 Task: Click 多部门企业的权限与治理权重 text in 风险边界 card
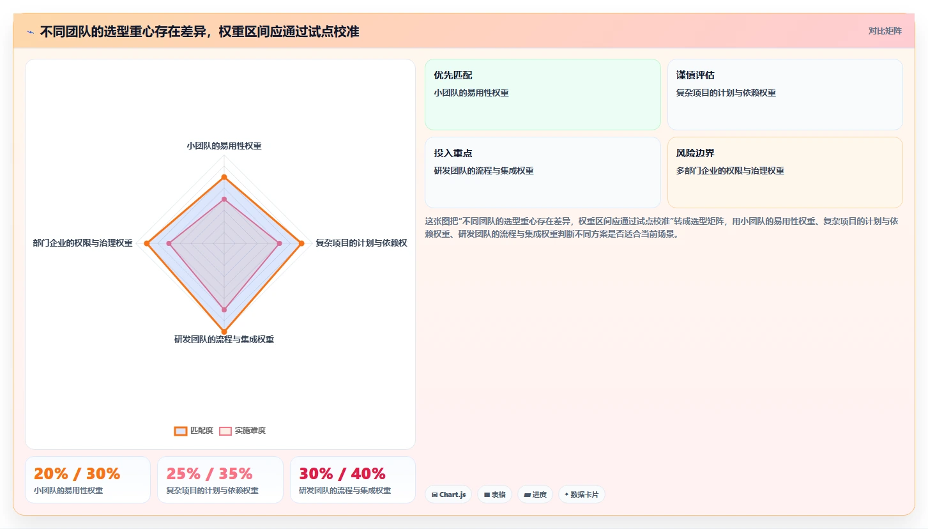click(x=730, y=171)
